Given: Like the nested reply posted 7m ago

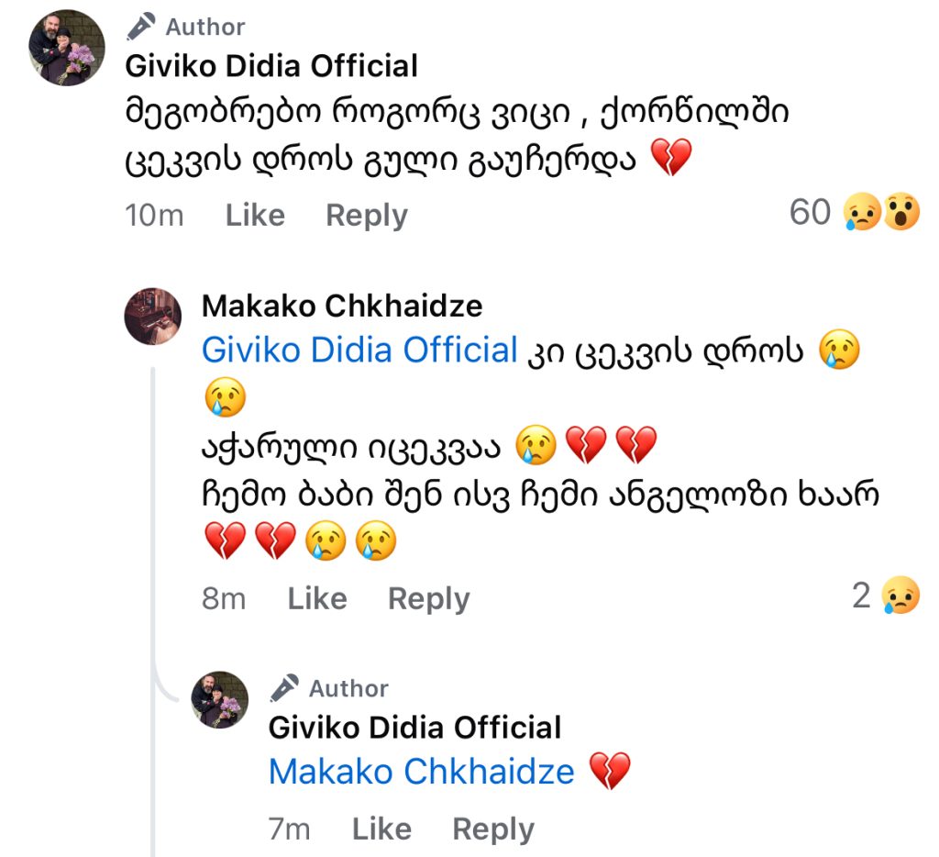Looking at the screenshot, I should tap(381, 829).
